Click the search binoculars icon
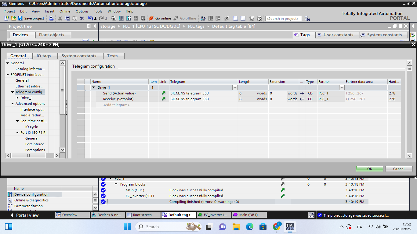Image resolution: width=417 pixels, height=234 pixels. point(307,19)
